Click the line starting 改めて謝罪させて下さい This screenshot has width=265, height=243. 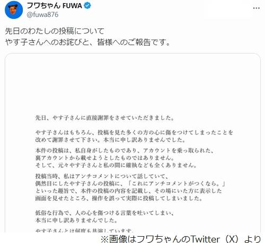[110, 140]
